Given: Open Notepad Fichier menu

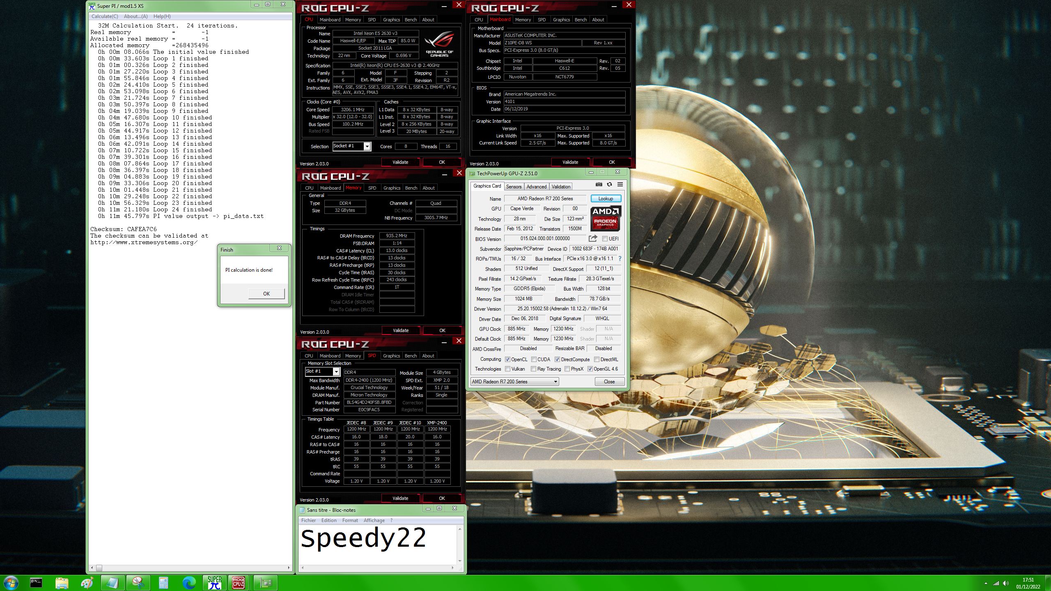Looking at the screenshot, I should (x=308, y=520).
